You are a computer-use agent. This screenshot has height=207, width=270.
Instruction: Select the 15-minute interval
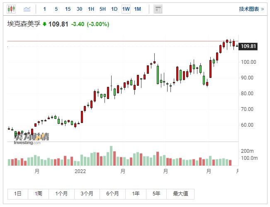pos(68,9)
